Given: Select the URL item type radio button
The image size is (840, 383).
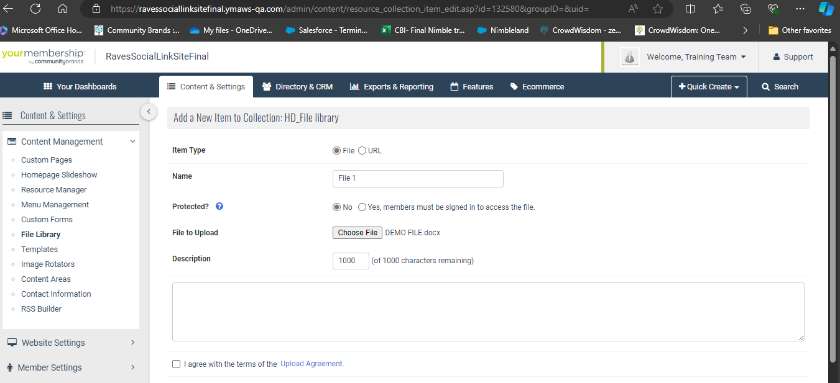Looking at the screenshot, I should 362,150.
